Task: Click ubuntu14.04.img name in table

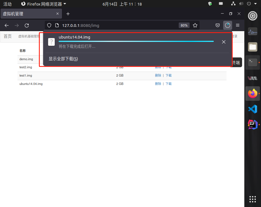Action: tap(31, 84)
